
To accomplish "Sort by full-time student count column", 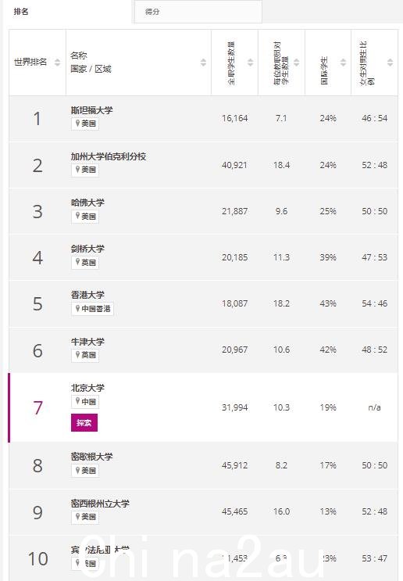I will coord(251,63).
